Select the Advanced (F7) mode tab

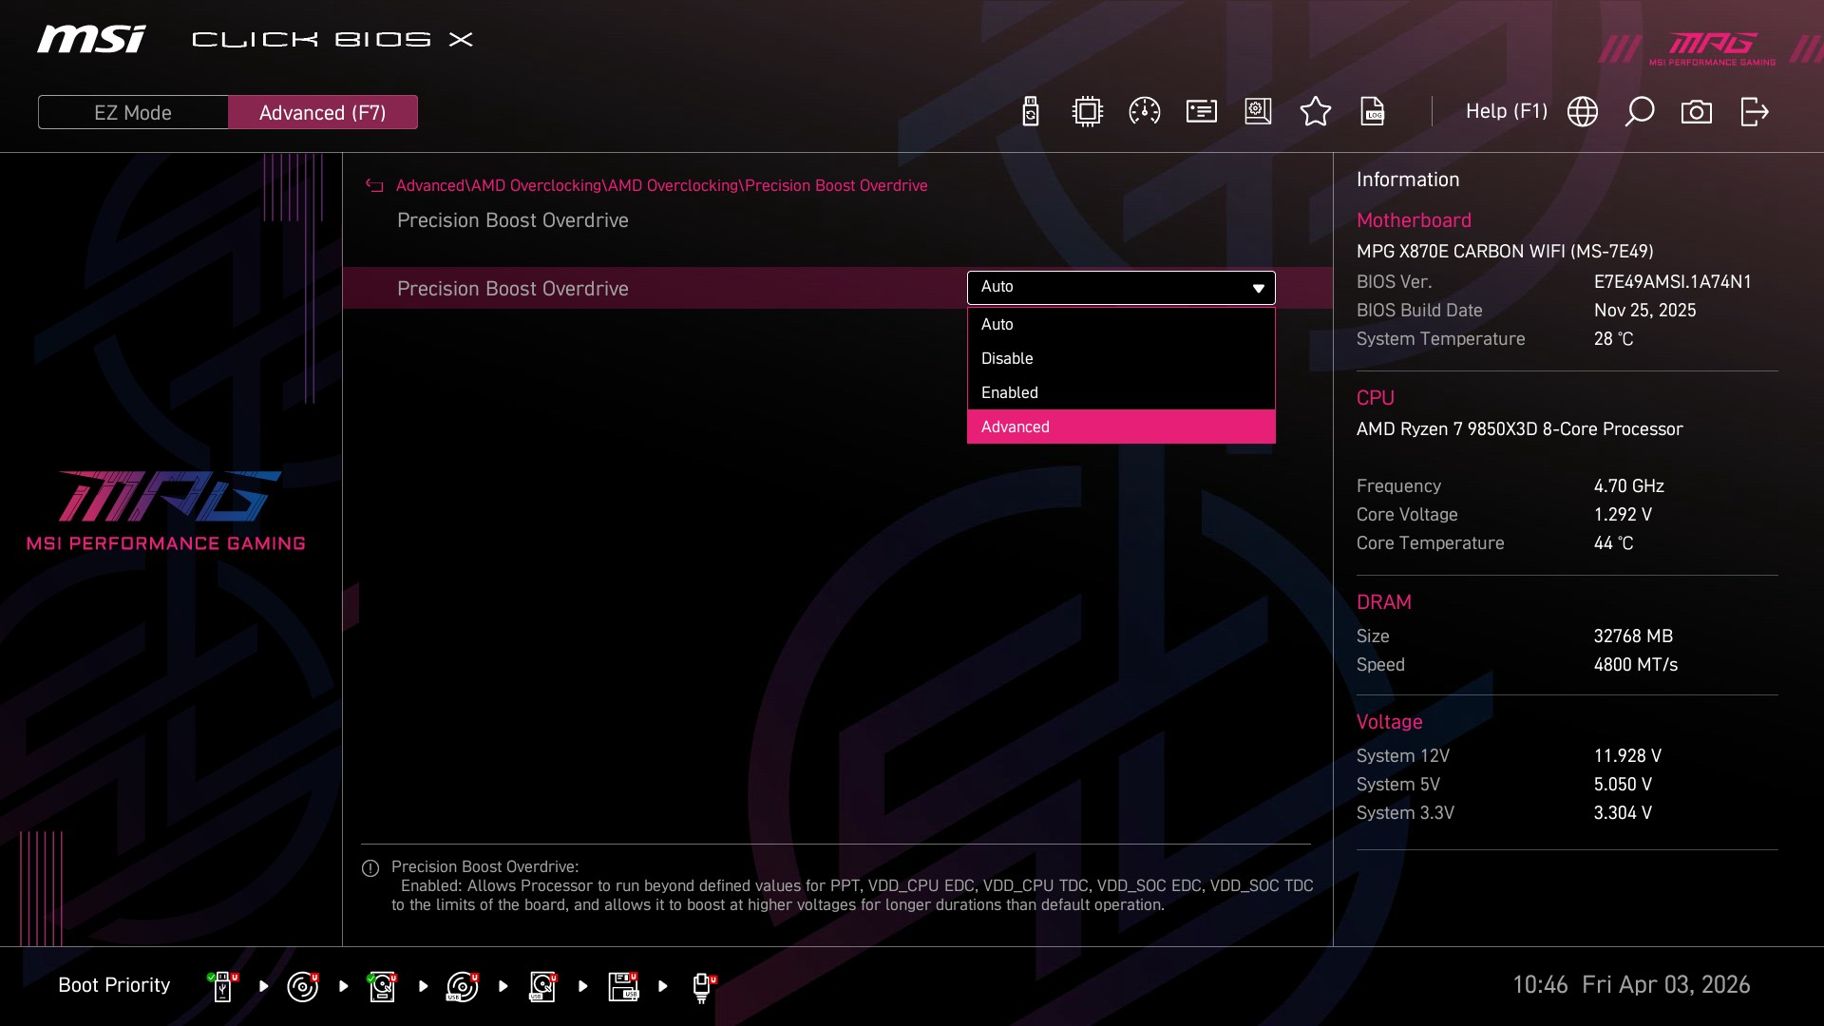[322, 112]
